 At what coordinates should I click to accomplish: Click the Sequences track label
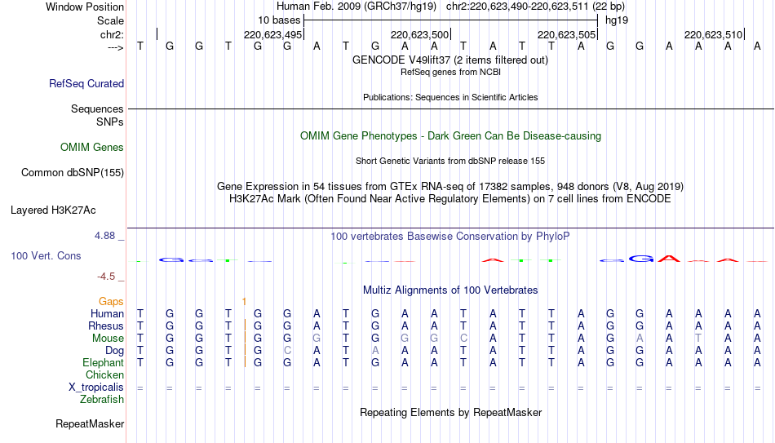click(x=97, y=109)
